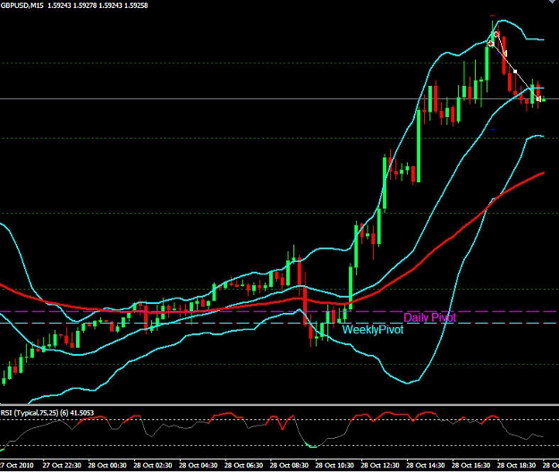
Task: Click the Daily Pivot label
Action: pos(429,317)
